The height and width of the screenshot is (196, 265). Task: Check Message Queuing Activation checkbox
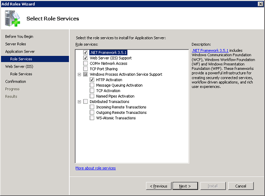pos(92,85)
